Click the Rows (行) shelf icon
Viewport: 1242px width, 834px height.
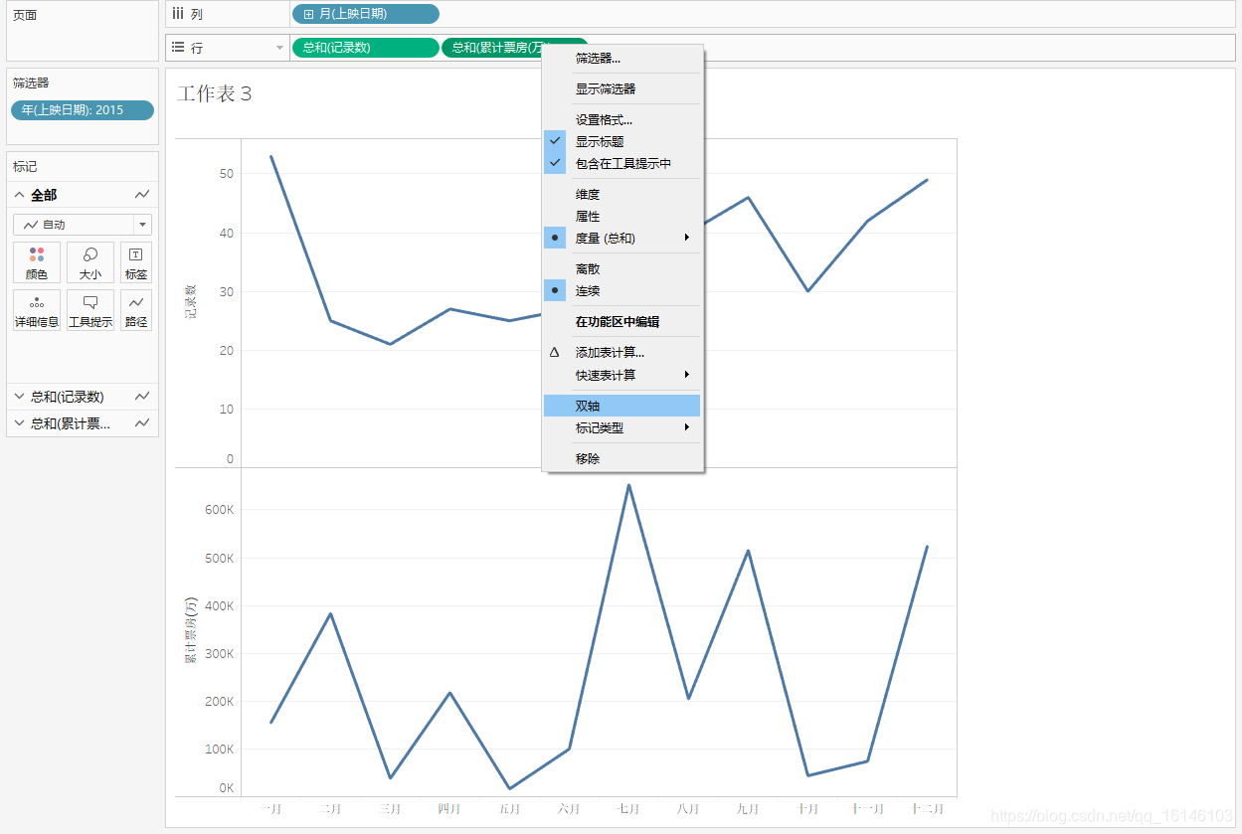pos(178,48)
